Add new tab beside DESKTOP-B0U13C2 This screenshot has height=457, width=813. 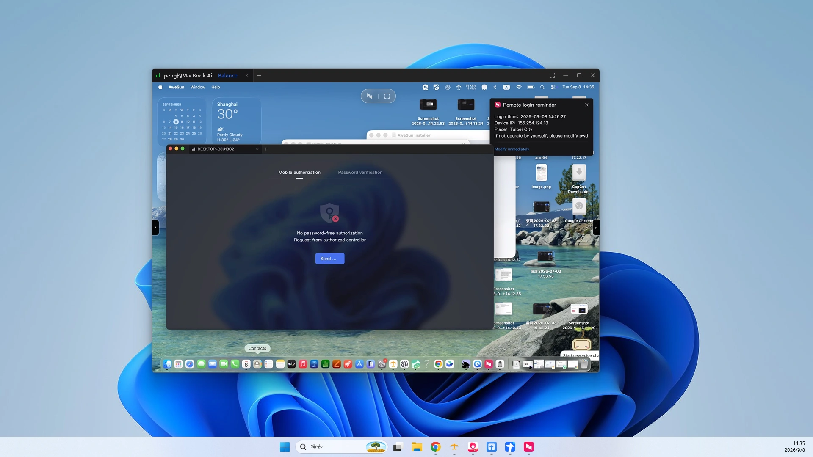(266, 149)
